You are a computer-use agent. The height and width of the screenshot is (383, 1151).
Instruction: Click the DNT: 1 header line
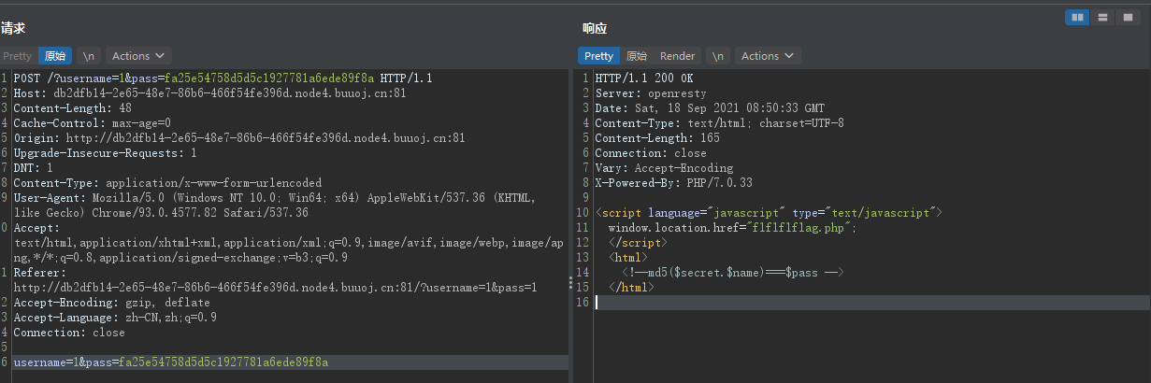pyautogui.click(x=33, y=168)
